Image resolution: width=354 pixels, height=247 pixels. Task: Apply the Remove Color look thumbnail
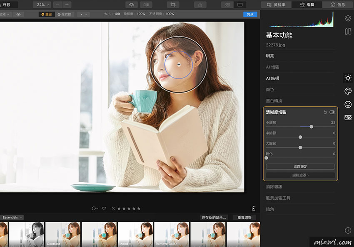coord(172,234)
